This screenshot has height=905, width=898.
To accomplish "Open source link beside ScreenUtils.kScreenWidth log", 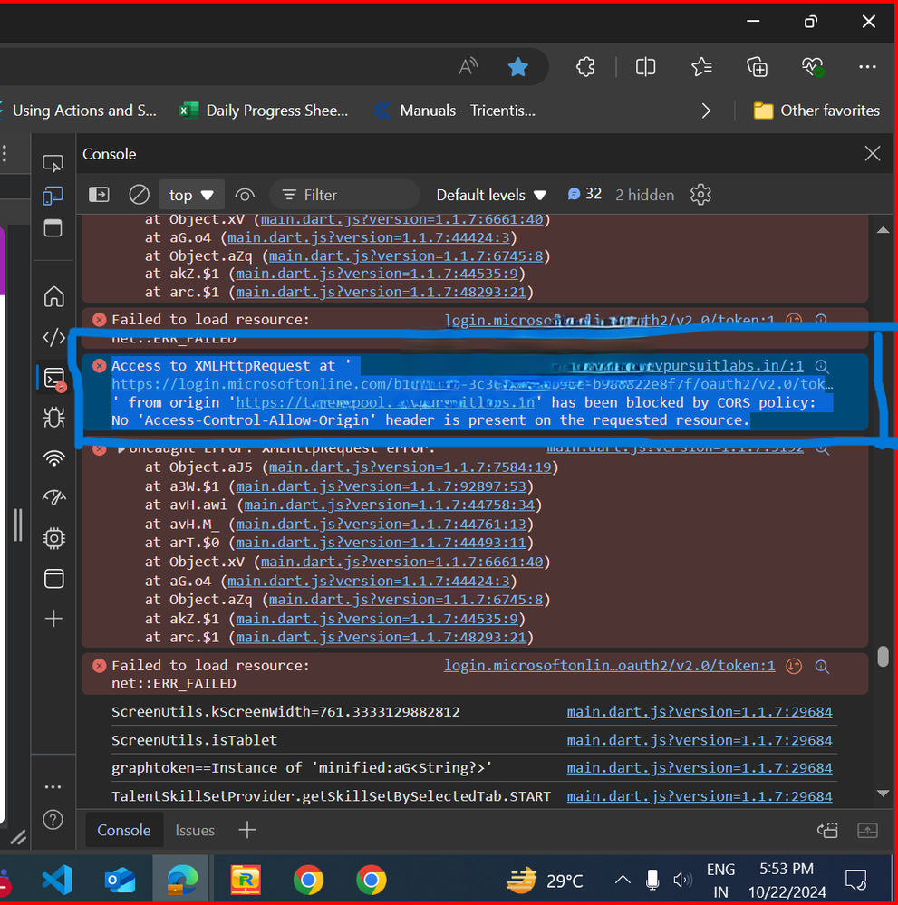I will [700, 712].
